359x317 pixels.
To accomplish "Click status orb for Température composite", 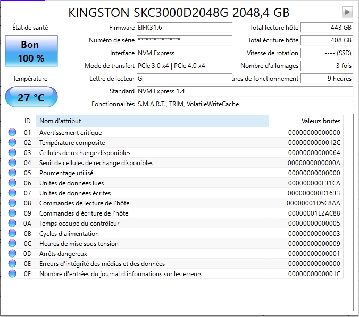I will tap(12, 143).
